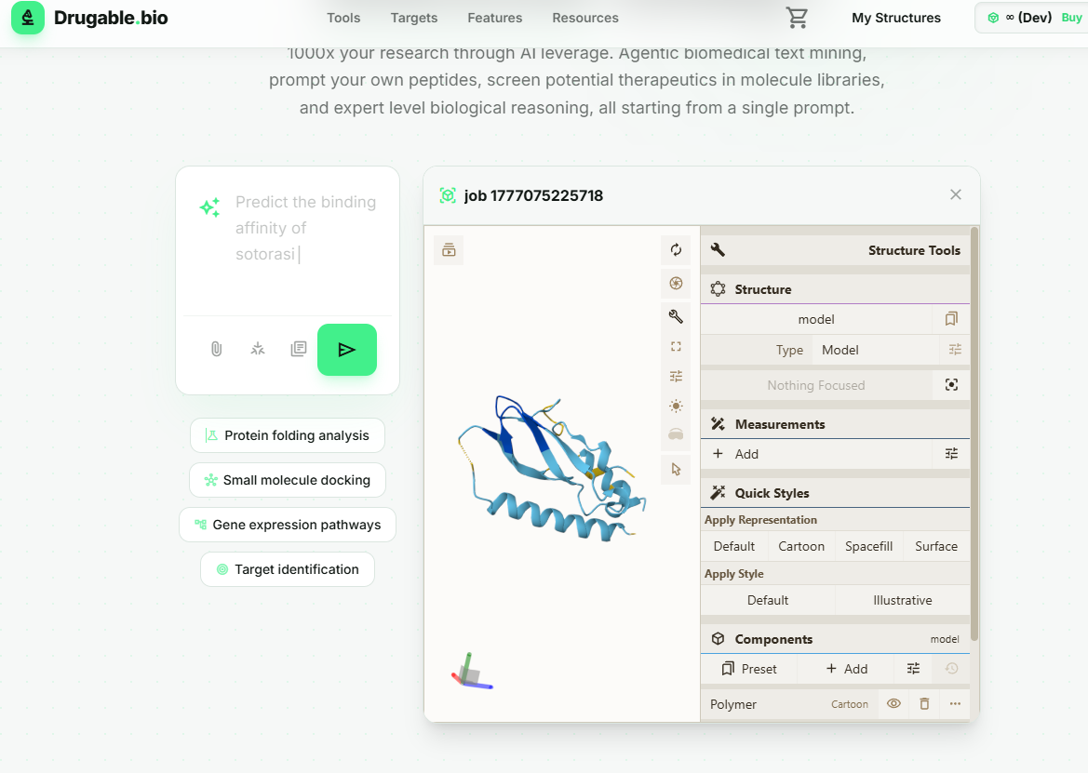
Task: Click the attach file paperclip icon
Action: tap(216, 350)
